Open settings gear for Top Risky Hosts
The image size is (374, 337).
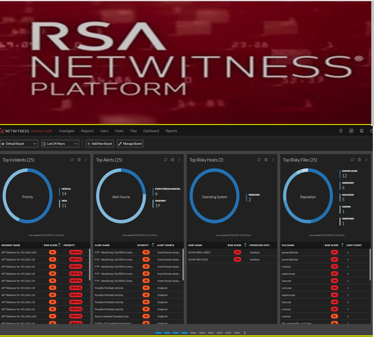(266, 160)
